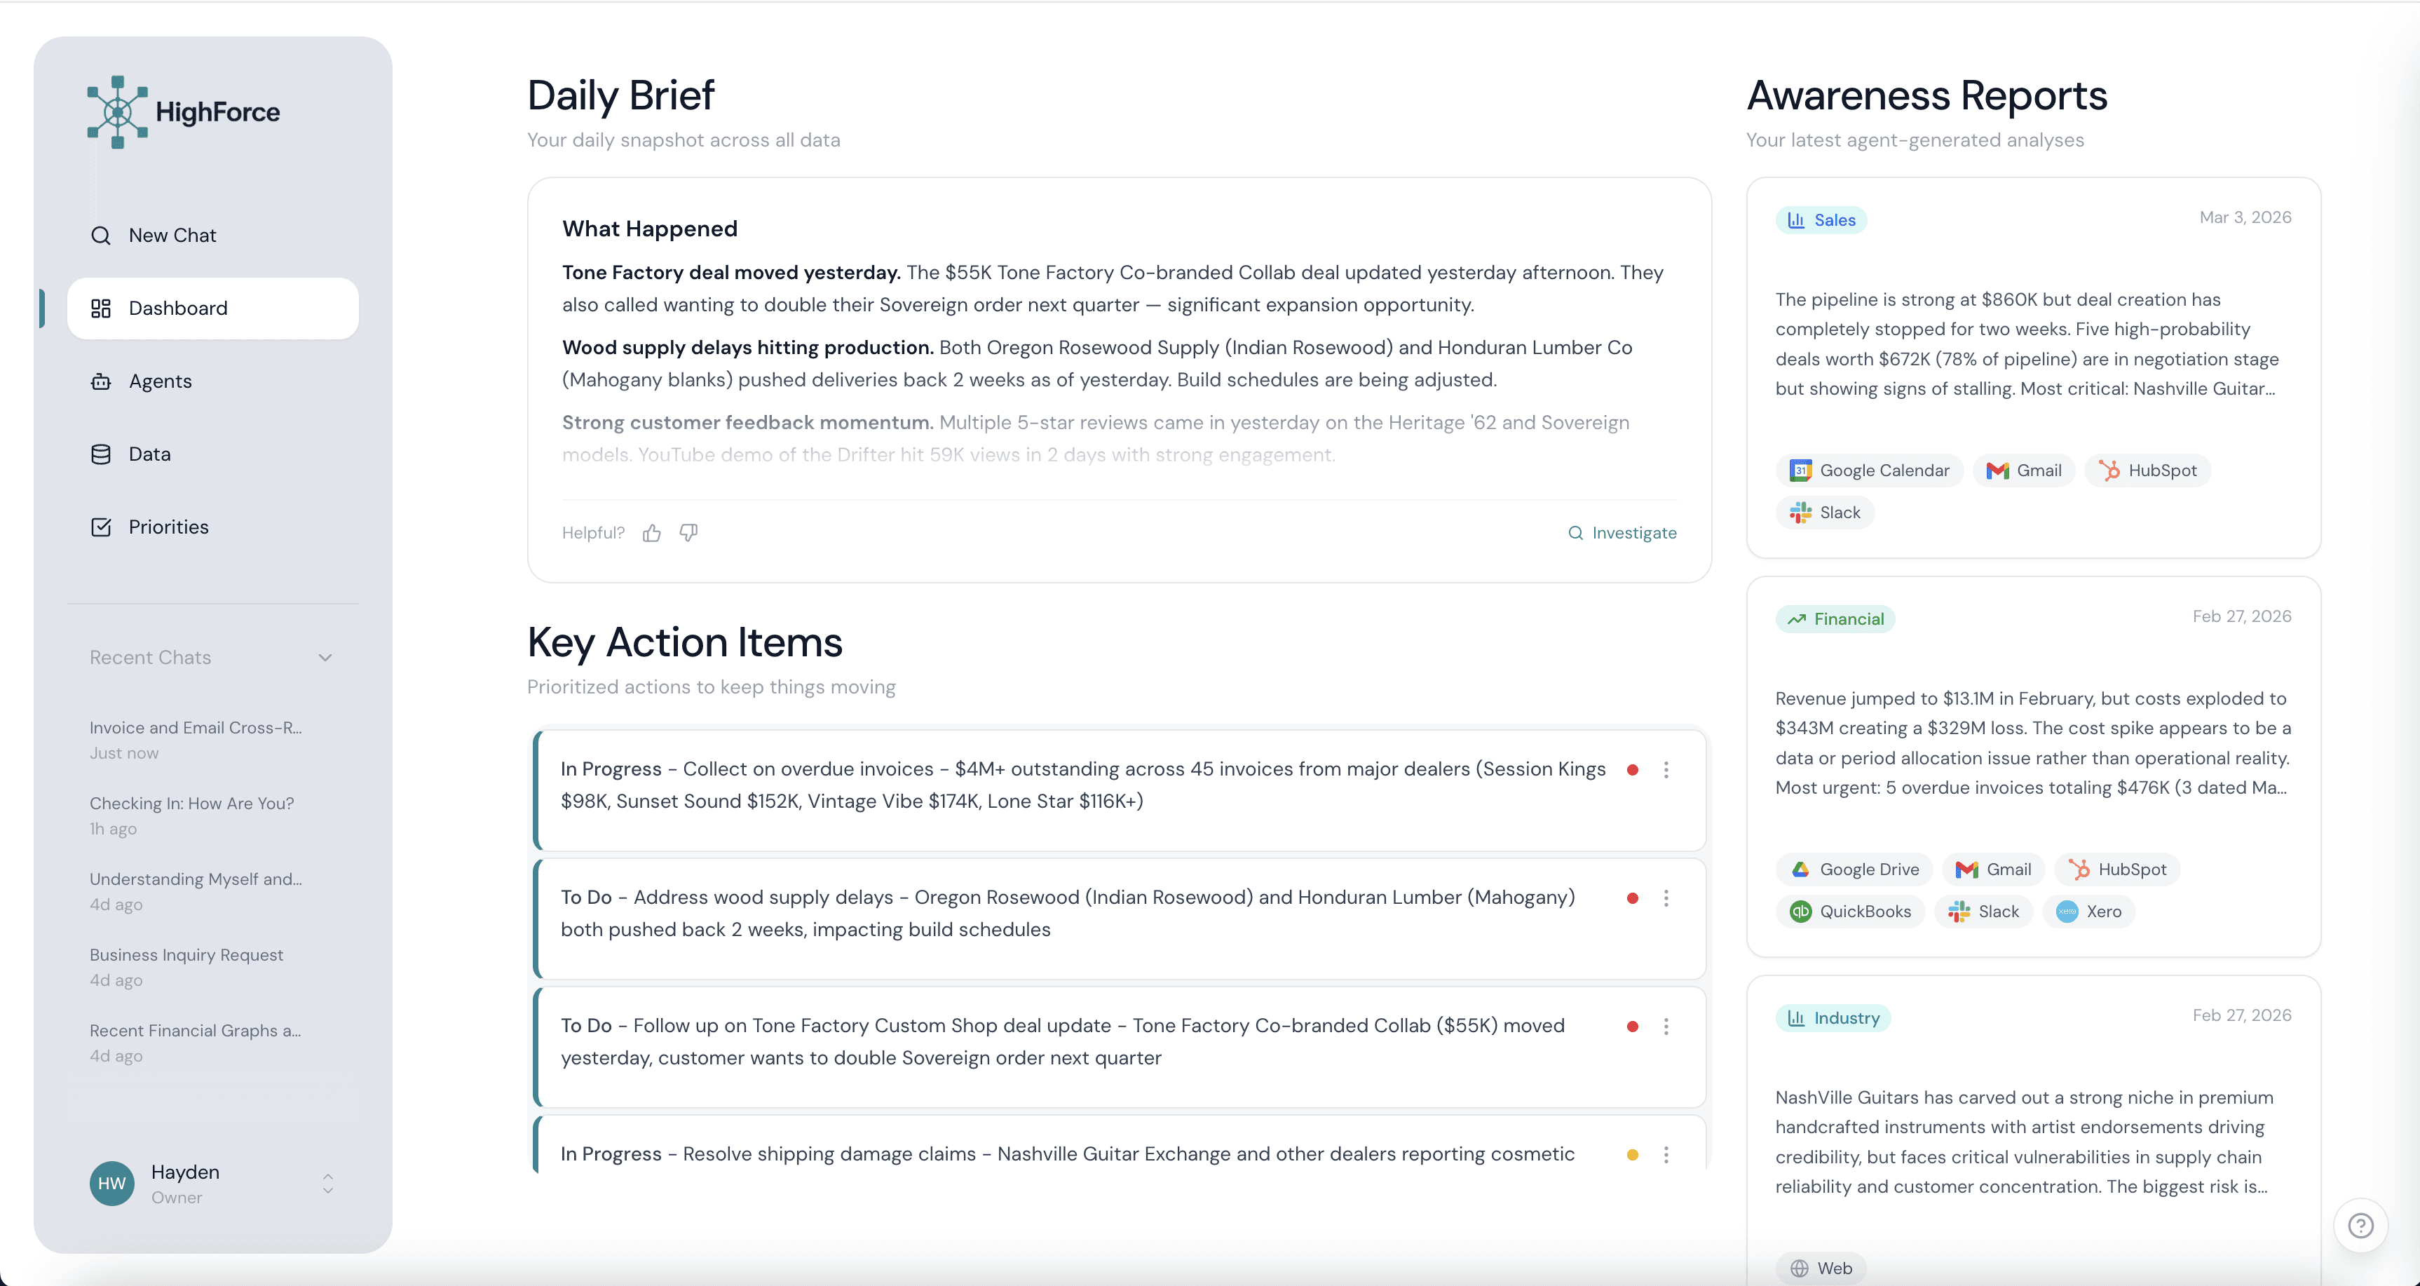
Task: Start a New Chat
Action: point(172,236)
